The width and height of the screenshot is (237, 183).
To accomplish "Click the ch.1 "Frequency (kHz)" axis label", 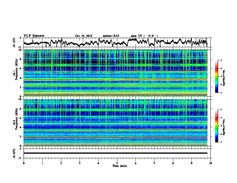I will 16,70.
